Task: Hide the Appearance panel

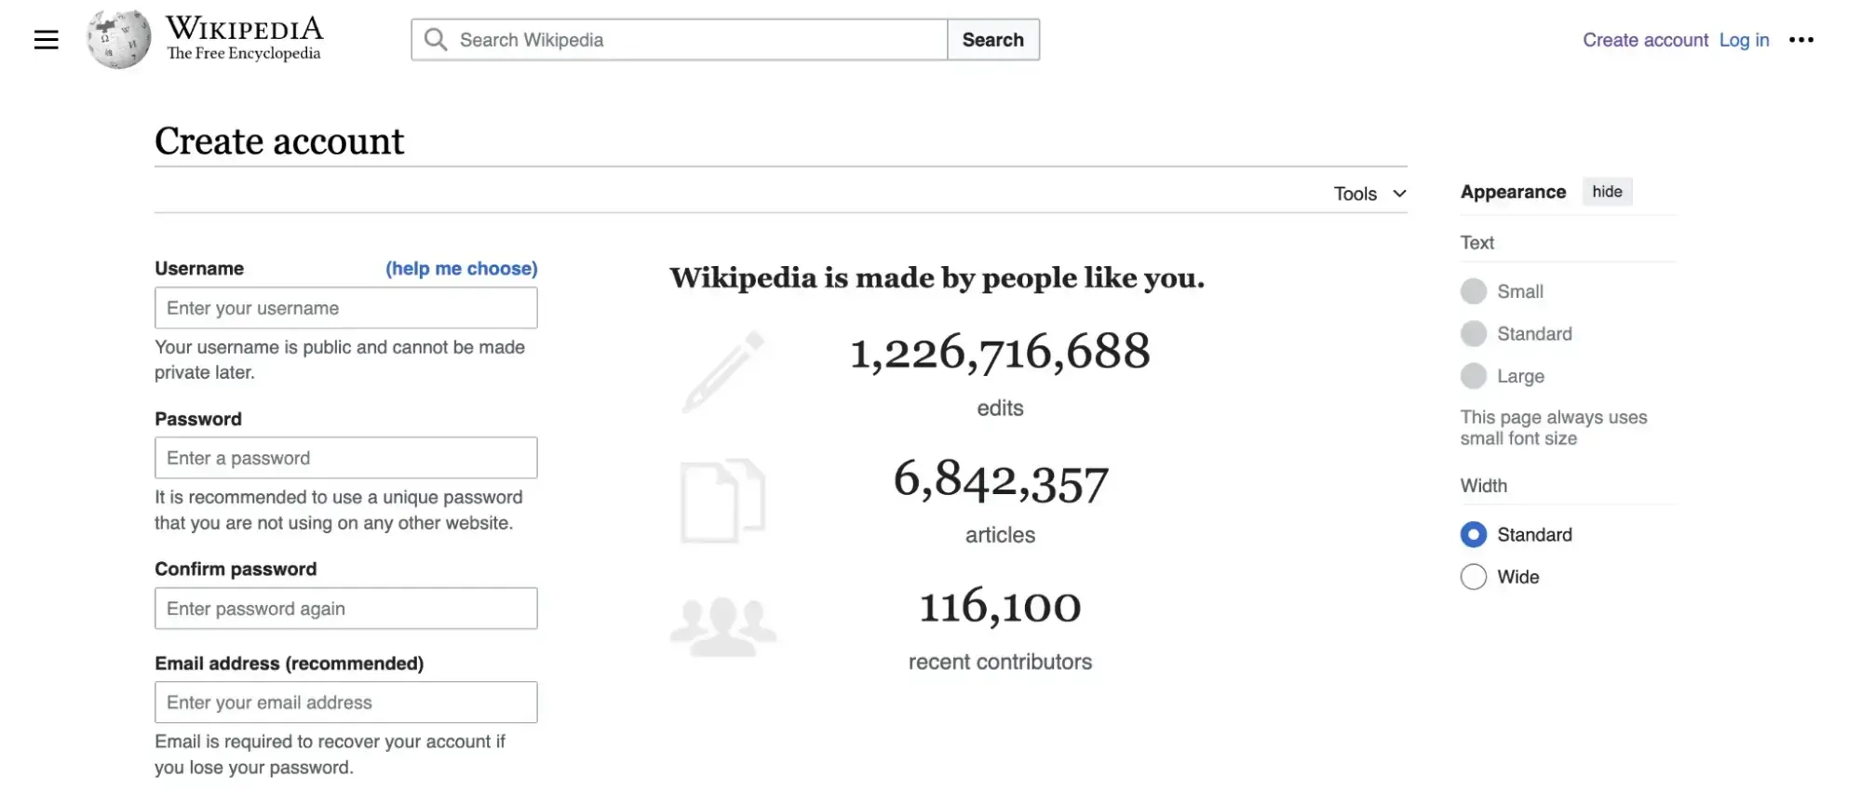Action: tap(1607, 192)
